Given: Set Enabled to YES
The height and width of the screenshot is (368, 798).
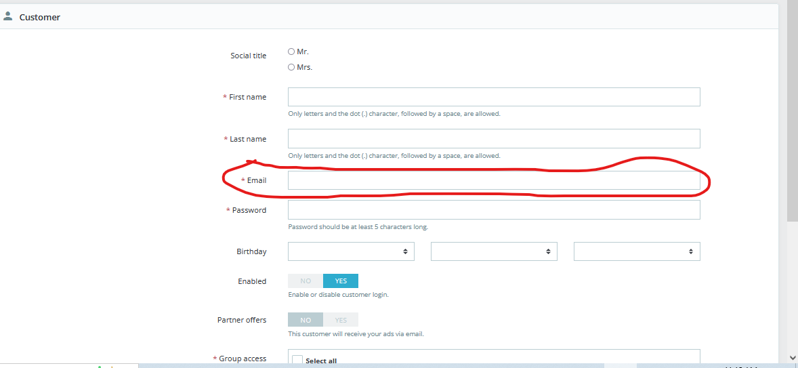Looking at the screenshot, I should point(341,281).
